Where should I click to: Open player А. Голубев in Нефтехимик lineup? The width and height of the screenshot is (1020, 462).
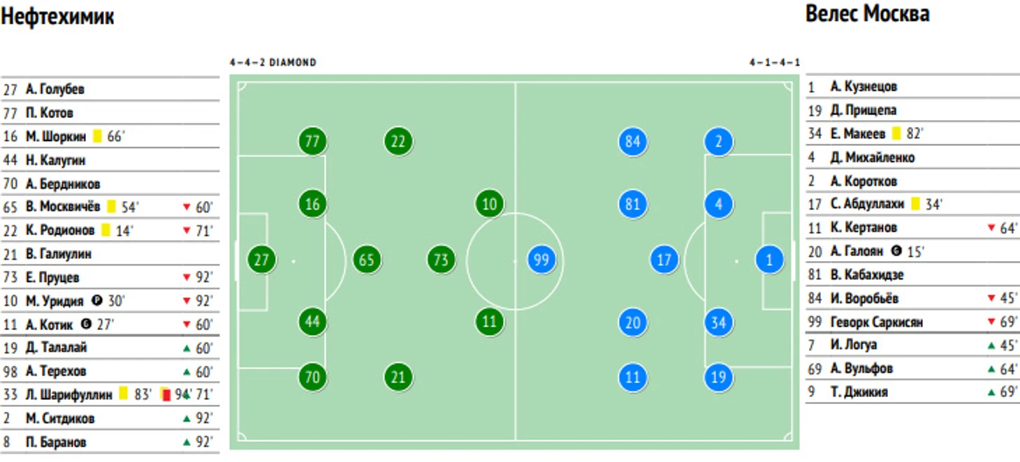click(x=110, y=89)
